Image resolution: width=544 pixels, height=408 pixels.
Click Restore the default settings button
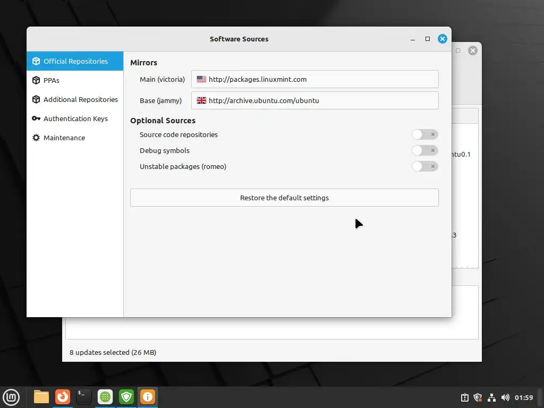(284, 198)
